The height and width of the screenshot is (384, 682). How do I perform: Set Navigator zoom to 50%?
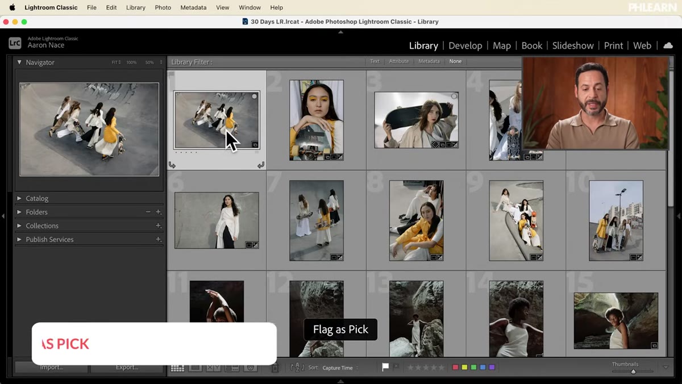(x=149, y=62)
